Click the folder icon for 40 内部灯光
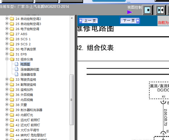The width and height of the screenshot is (169, 140). 12,115
